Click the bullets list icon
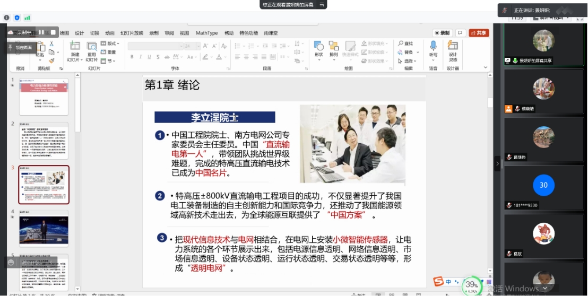Viewport: 588px width, 296px height. tap(237, 46)
